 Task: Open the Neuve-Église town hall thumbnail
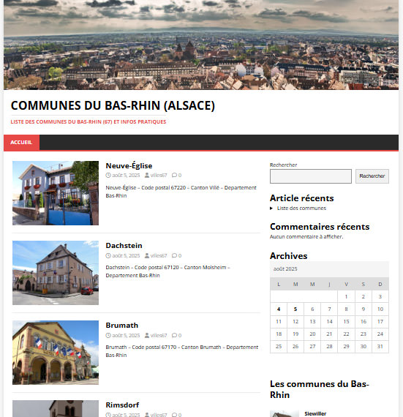(x=56, y=193)
